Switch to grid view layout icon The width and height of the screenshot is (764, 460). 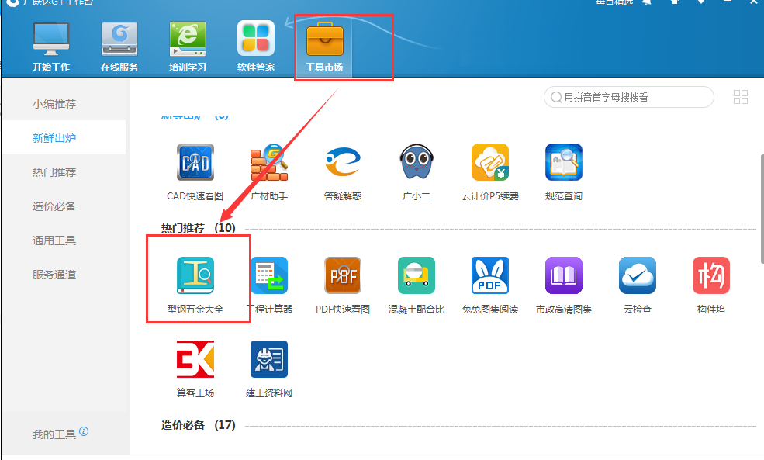[741, 97]
